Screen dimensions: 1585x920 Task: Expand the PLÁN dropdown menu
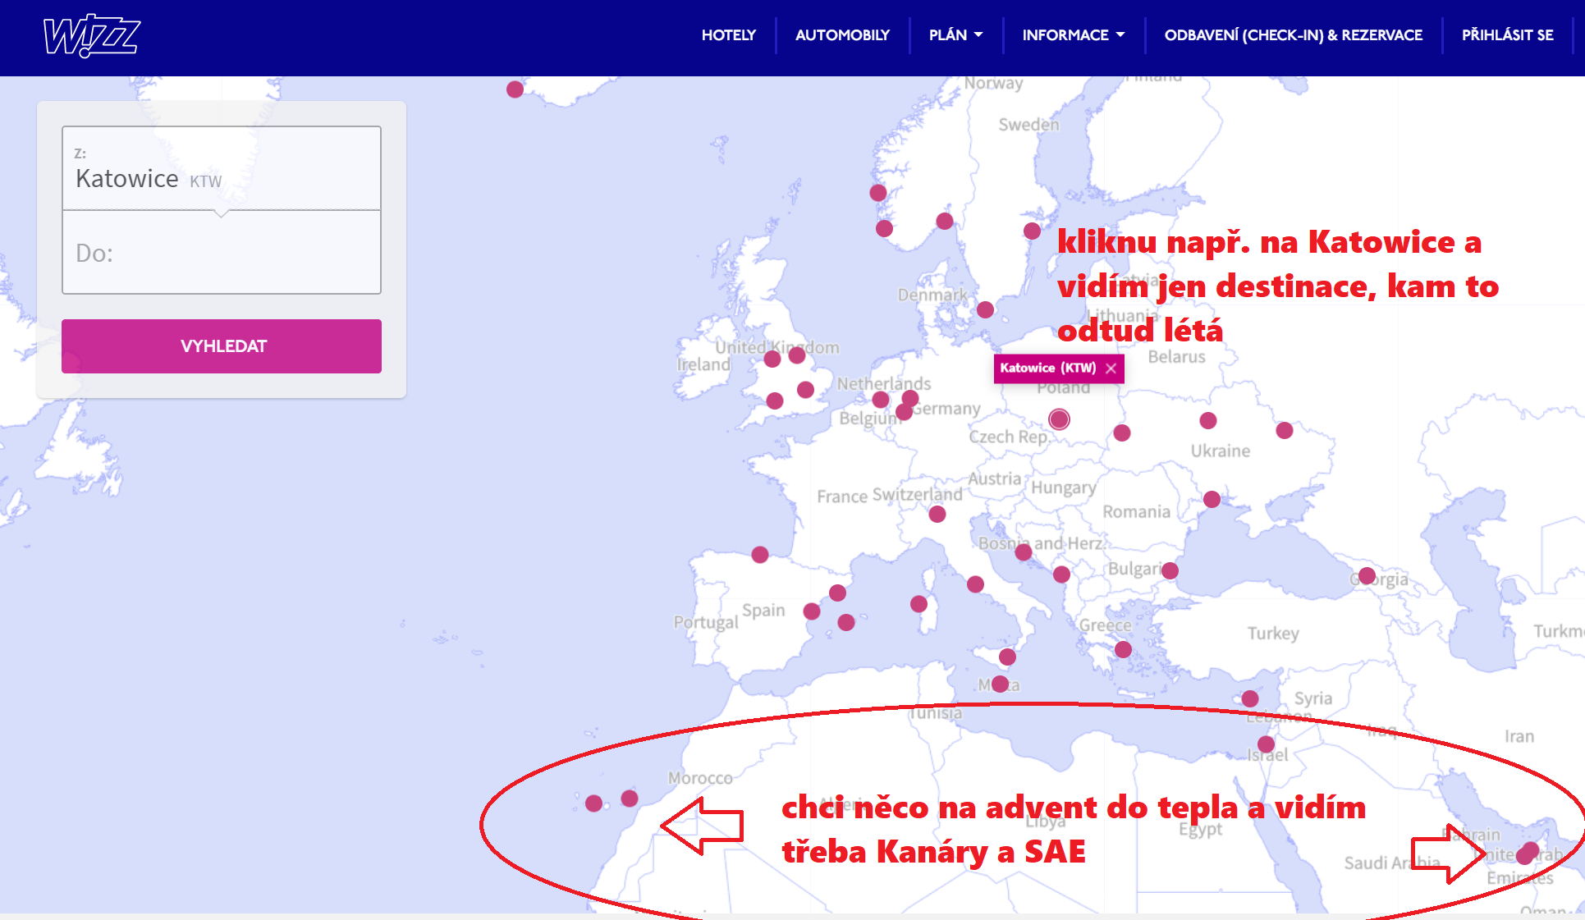click(955, 35)
